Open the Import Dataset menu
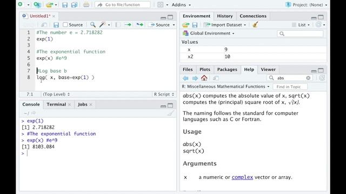This screenshot has width=346, height=194. (x=225, y=25)
